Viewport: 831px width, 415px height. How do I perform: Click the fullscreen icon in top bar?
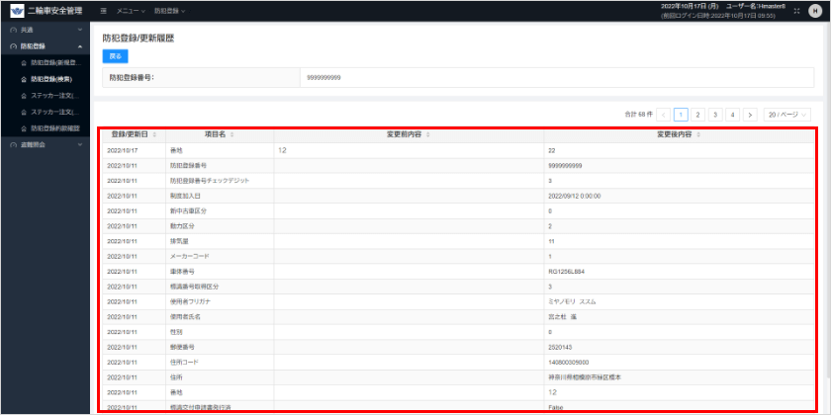click(x=796, y=11)
